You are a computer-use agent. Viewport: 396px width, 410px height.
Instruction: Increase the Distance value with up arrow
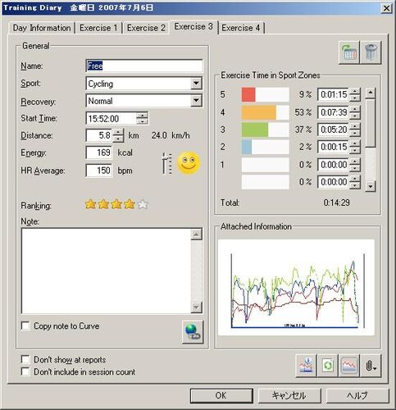118,132
